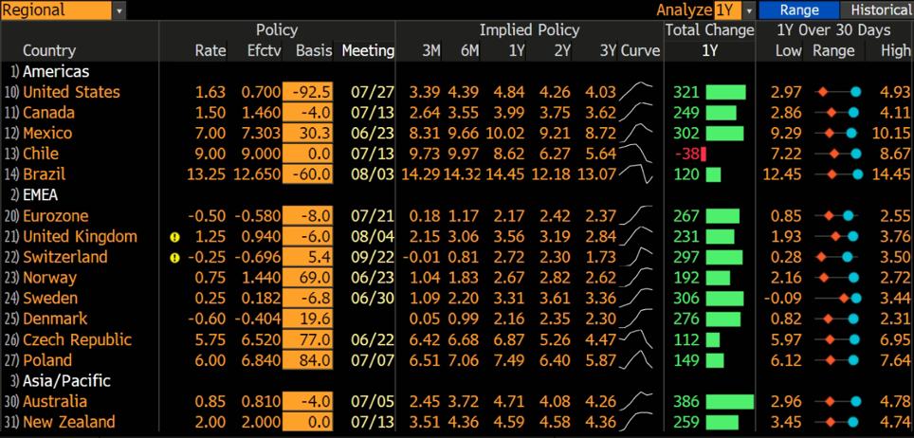This screenshot has width=914, height=438.
Task: Open the Canada row
Action: click(48, 113)
